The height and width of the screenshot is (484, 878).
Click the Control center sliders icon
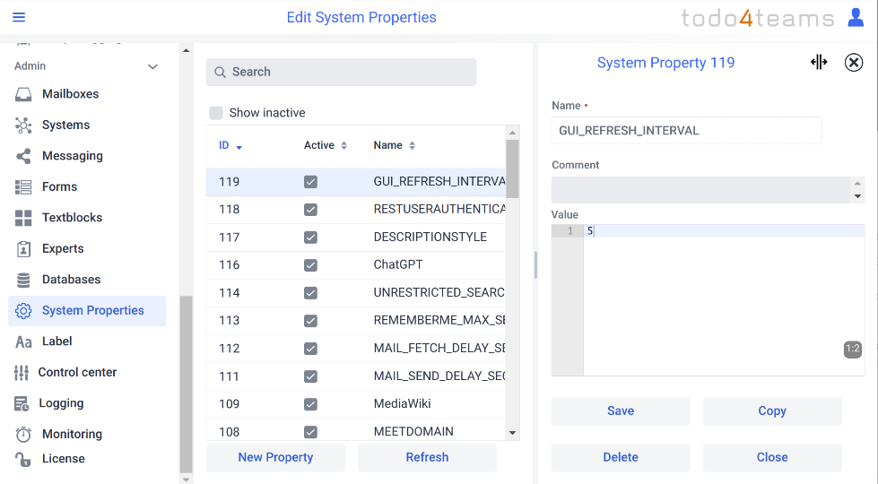click(x=22, y=372)
